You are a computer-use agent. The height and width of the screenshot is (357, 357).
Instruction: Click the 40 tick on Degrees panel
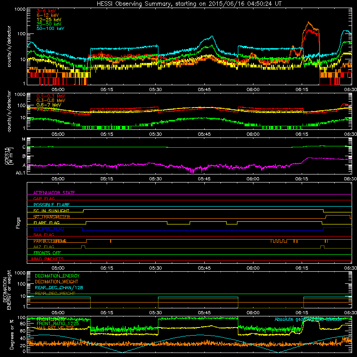click(x=23, y=338)
